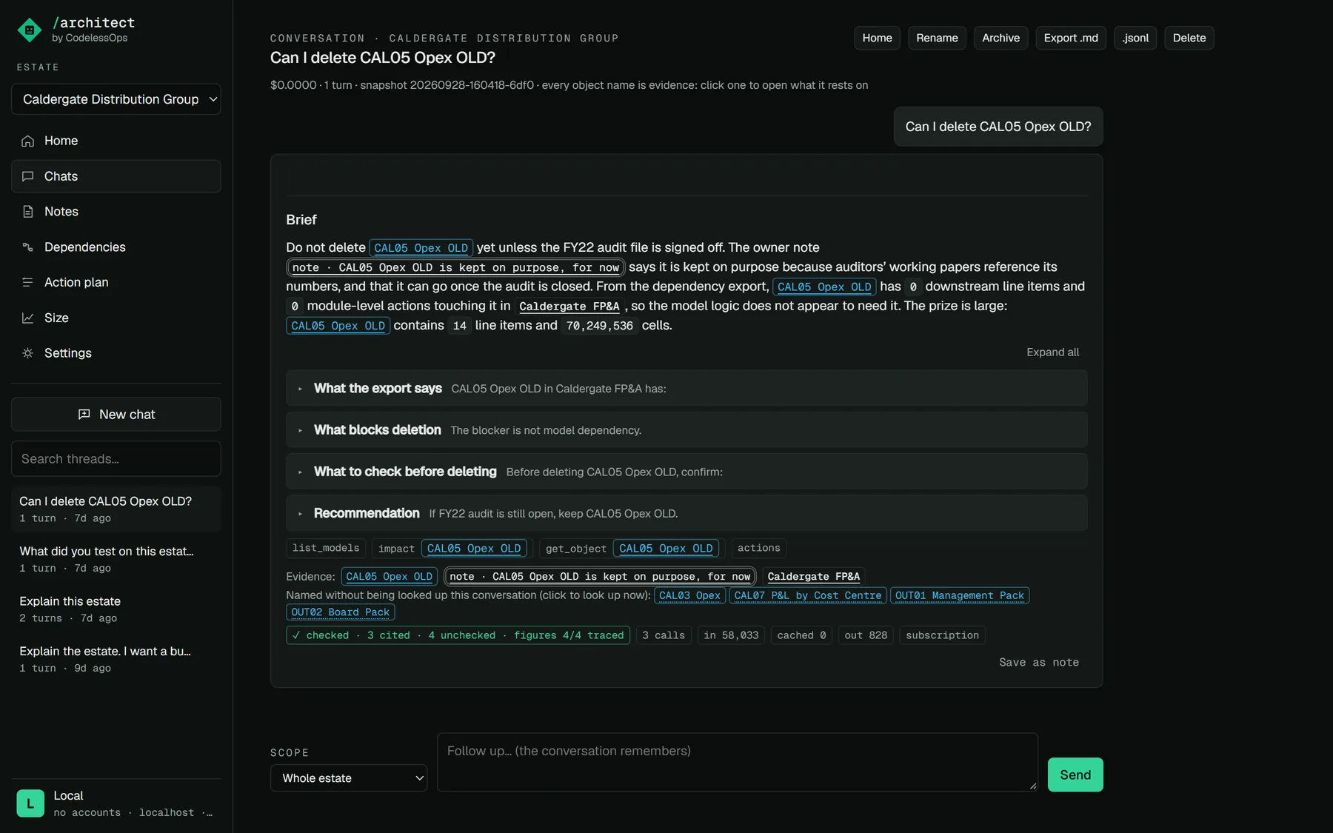Open the Notes page in sidebar
Image resolution: width=1333 pixels, height=833 pixels.
point(116,212)
